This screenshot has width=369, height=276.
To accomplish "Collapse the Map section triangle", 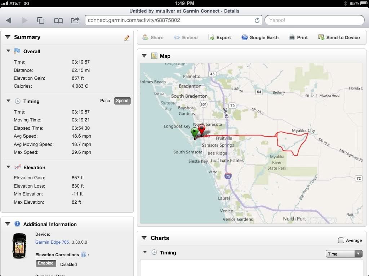I will [x=144, y=56].
